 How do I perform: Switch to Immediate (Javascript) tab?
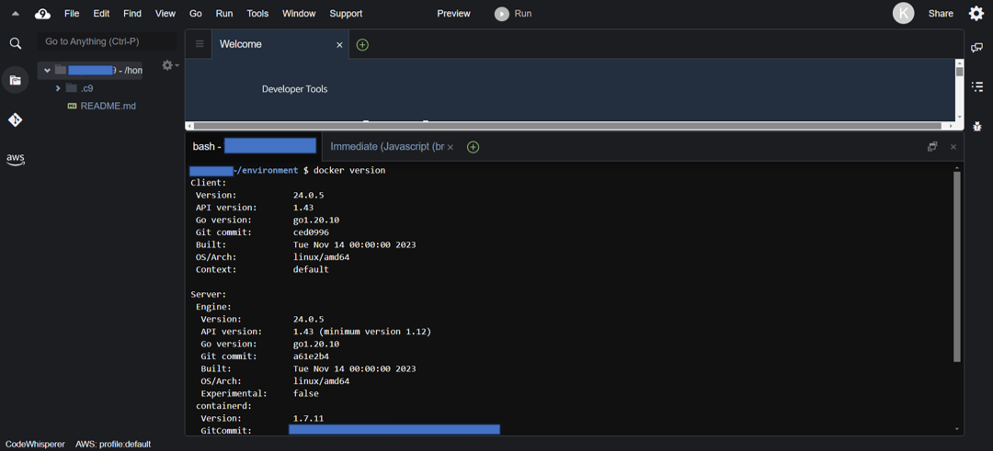387,147
